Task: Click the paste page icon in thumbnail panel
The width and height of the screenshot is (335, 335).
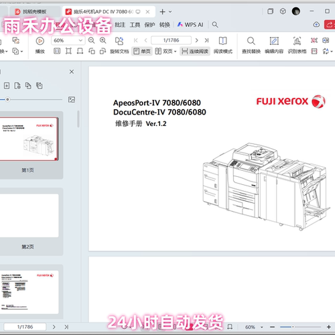Action: (40, 86)
